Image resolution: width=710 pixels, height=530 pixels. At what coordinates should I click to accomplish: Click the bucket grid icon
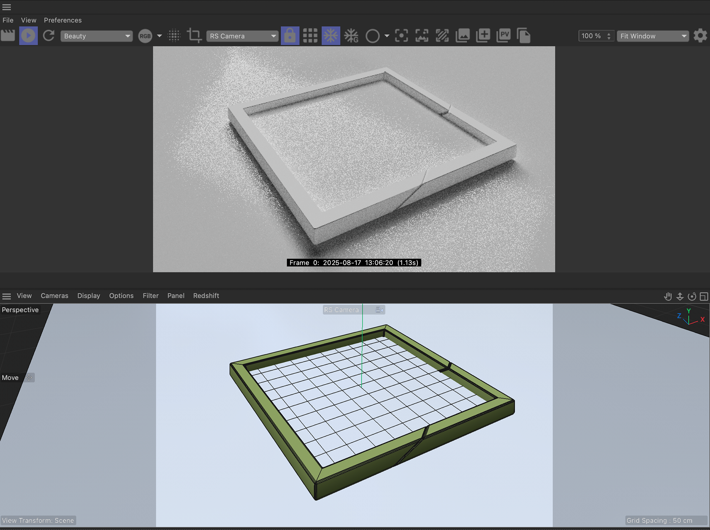[x=310, y=36]
